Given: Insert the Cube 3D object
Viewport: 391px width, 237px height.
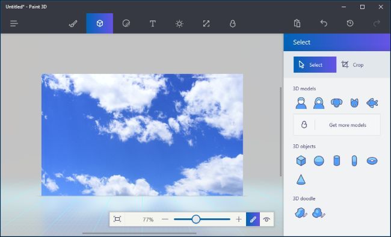Looking at the screenshot, I should click(x=301, y=161).
